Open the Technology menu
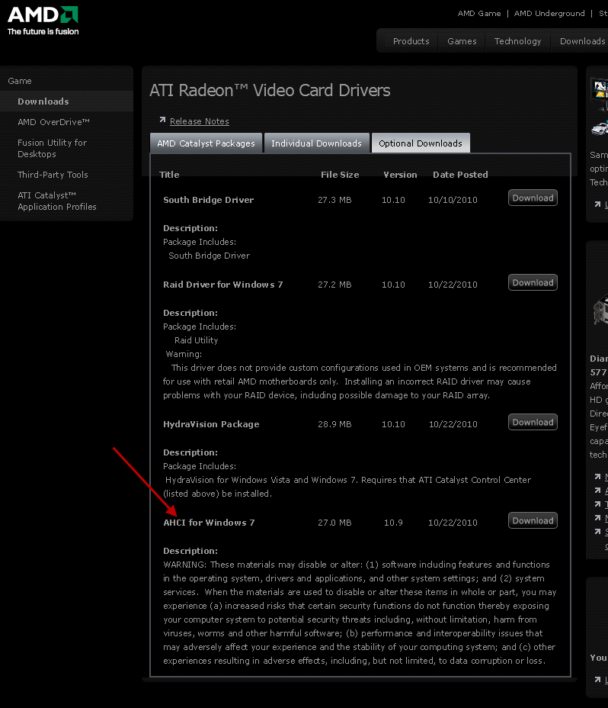Screen dimensions: 608x708 tap(517, 41)
